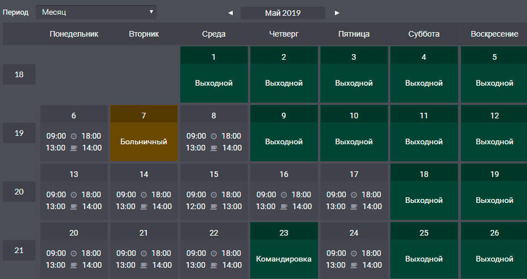Select week 18 row button
The height and width of the screenshot is (279, 527).
[x=19, y=74]
